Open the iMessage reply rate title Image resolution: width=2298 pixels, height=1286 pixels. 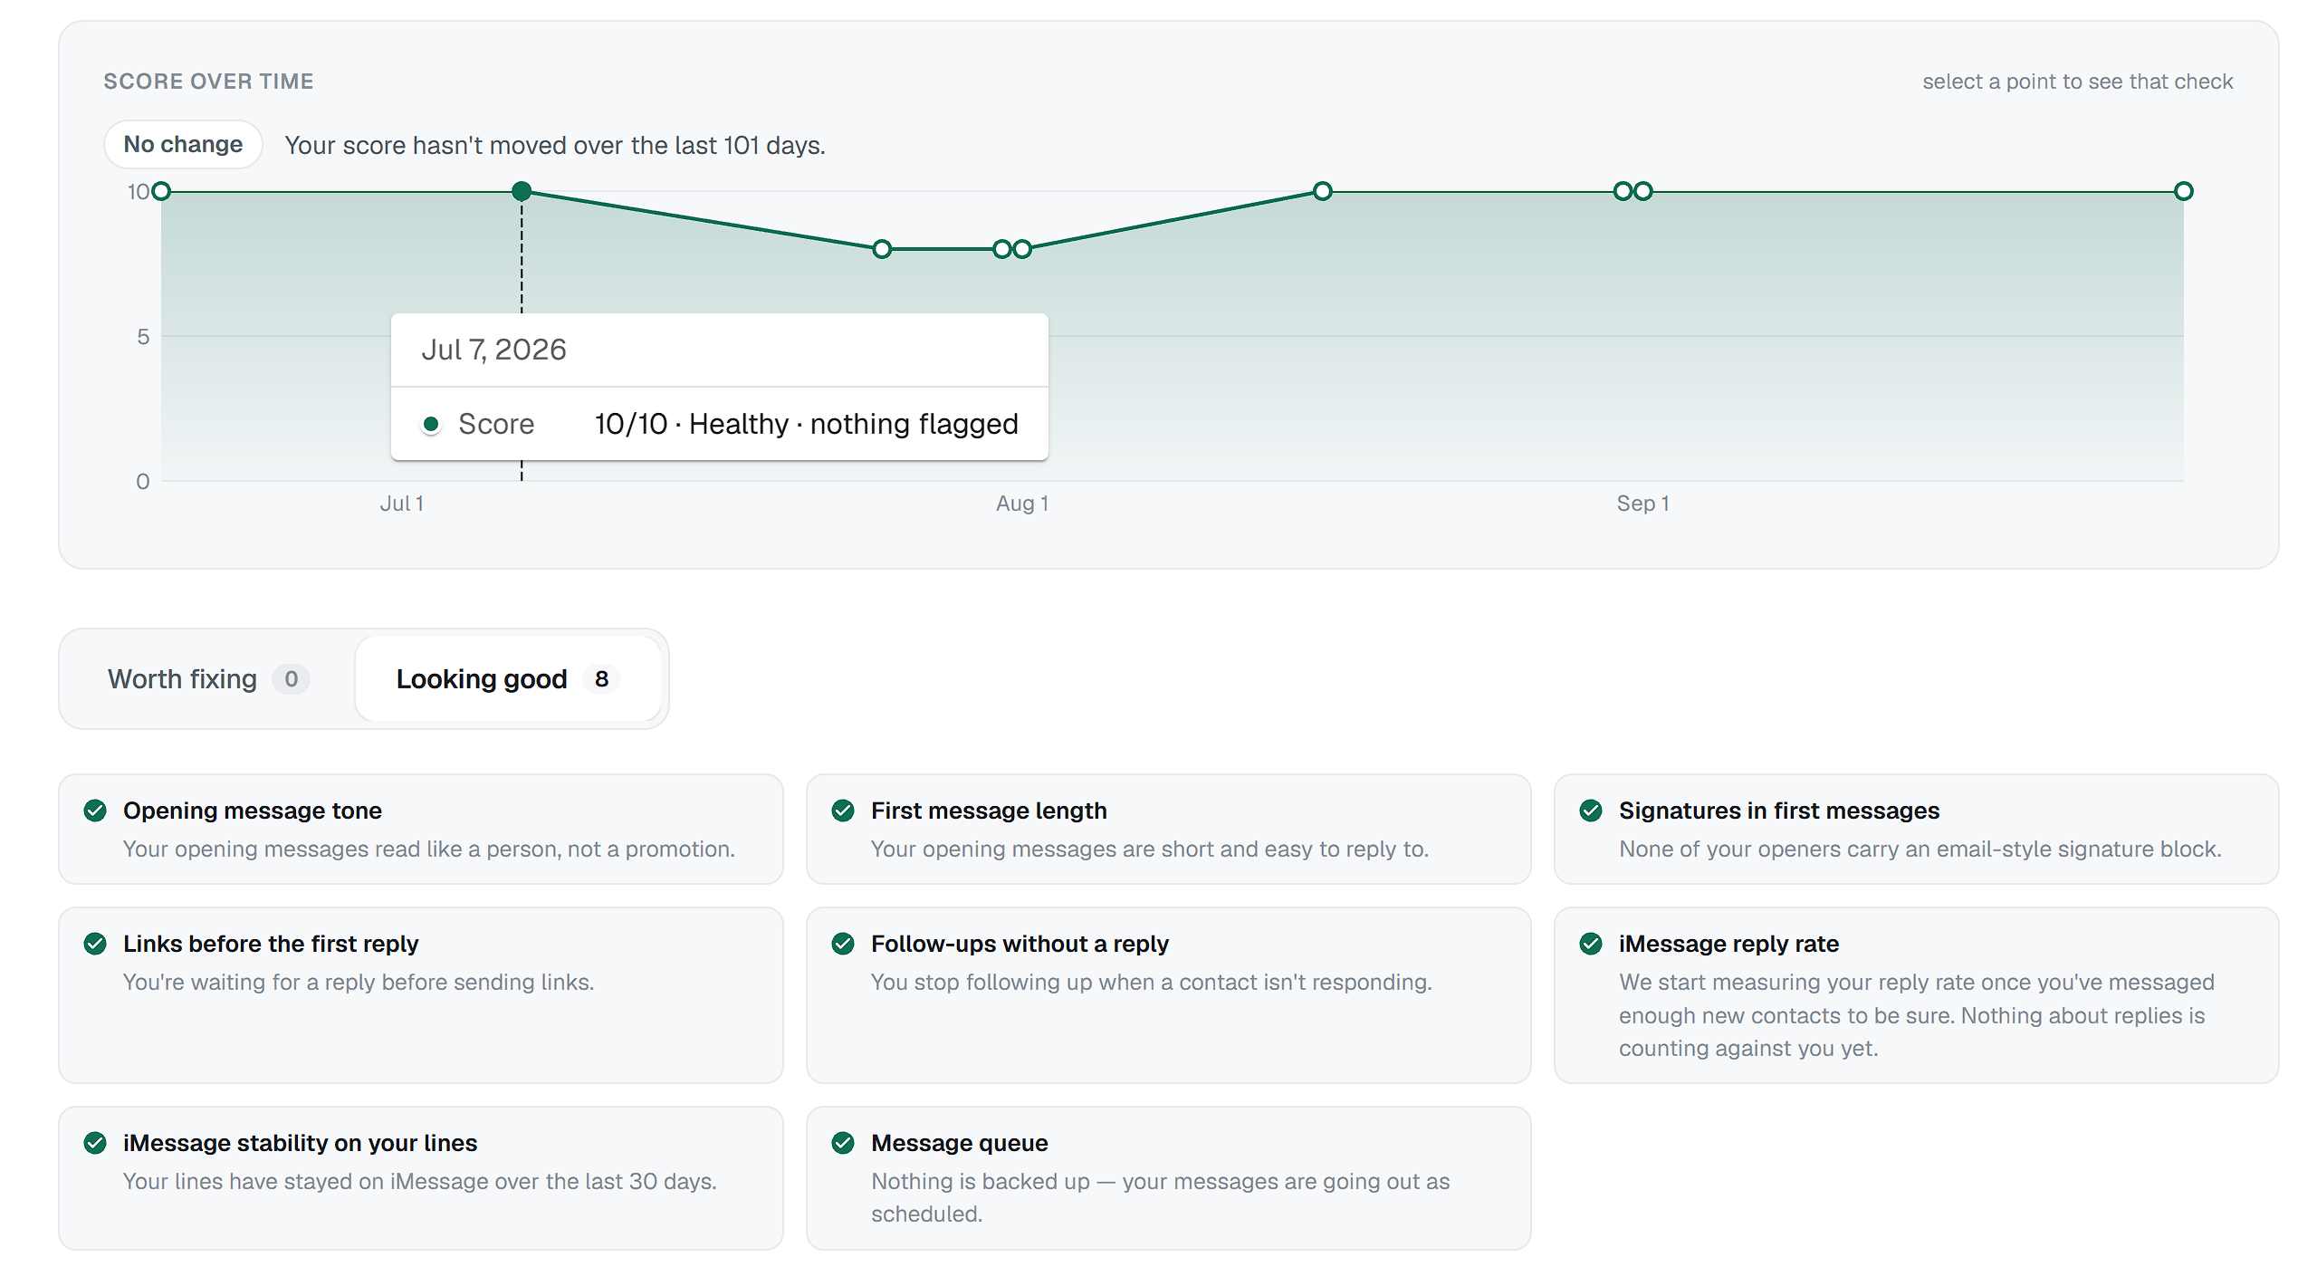pos(1728,944)
